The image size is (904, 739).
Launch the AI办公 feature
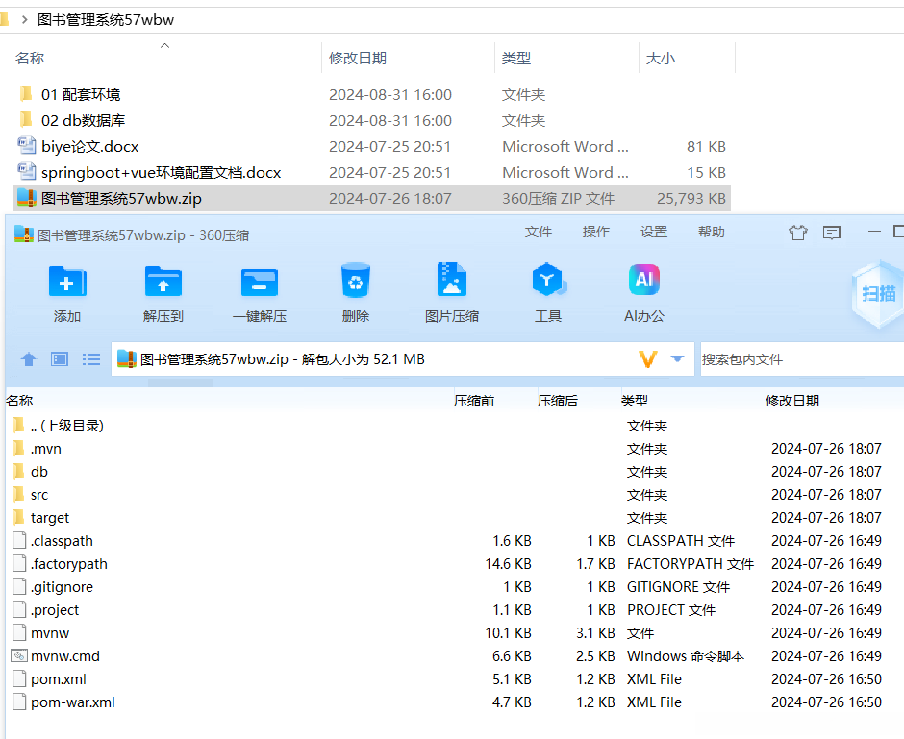pos(644,280)
